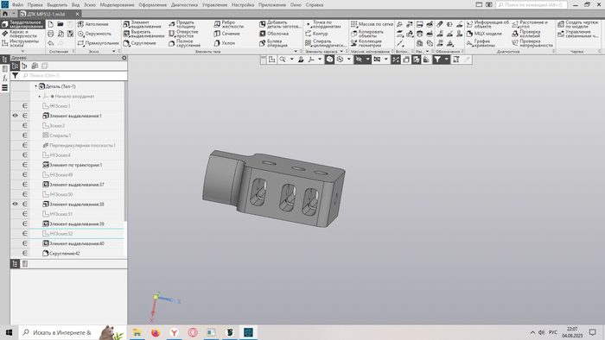Screen dimensions: 605x340
Task: Open Коллекция геометрии tool
Action: tap(366, 43)
